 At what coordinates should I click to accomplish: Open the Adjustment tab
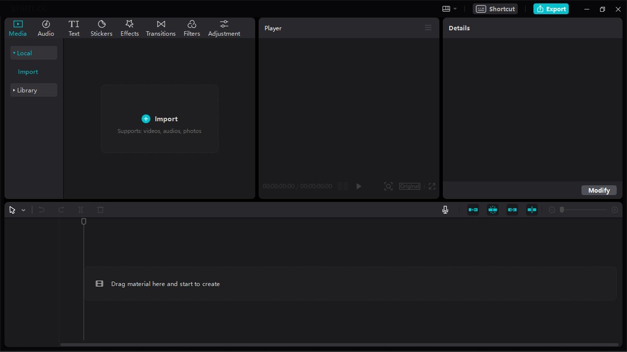[224, 28]
